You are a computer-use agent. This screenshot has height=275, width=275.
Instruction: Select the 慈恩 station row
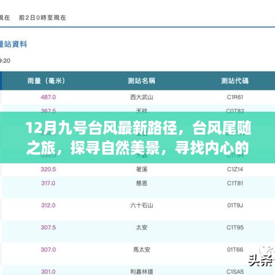point(137,183)
